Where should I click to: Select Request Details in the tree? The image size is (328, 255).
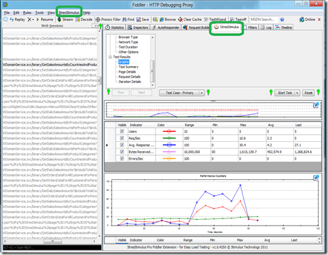click(x=129, y=77)
